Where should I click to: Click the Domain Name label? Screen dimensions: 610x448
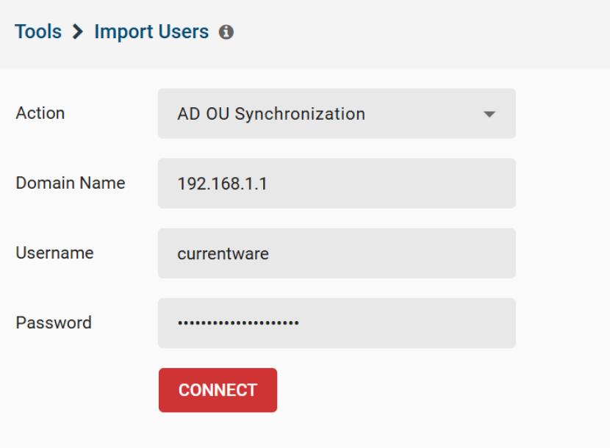[x=71, y=183]
